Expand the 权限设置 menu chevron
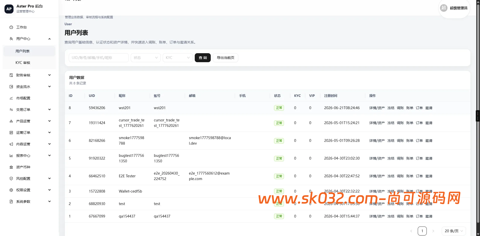The width and height of the screenshot is (480, 236). [x=49, y=190]
